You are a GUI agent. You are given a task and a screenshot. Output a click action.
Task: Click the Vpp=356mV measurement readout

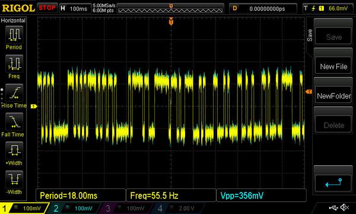261,196
